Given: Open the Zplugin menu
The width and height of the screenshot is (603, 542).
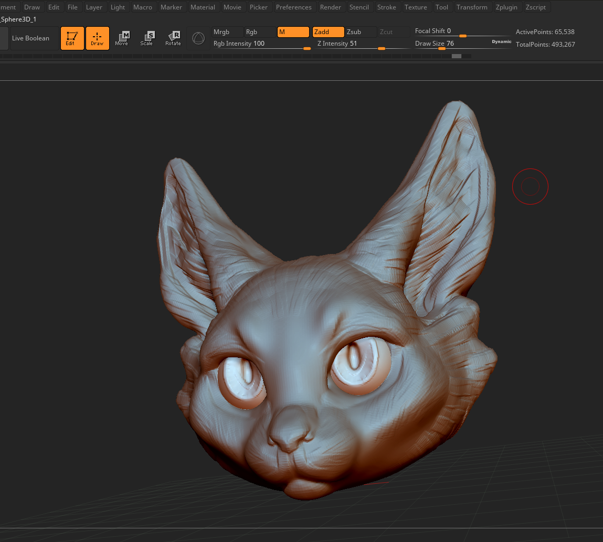Looking at the screenshot, I should tap(506, 7).
